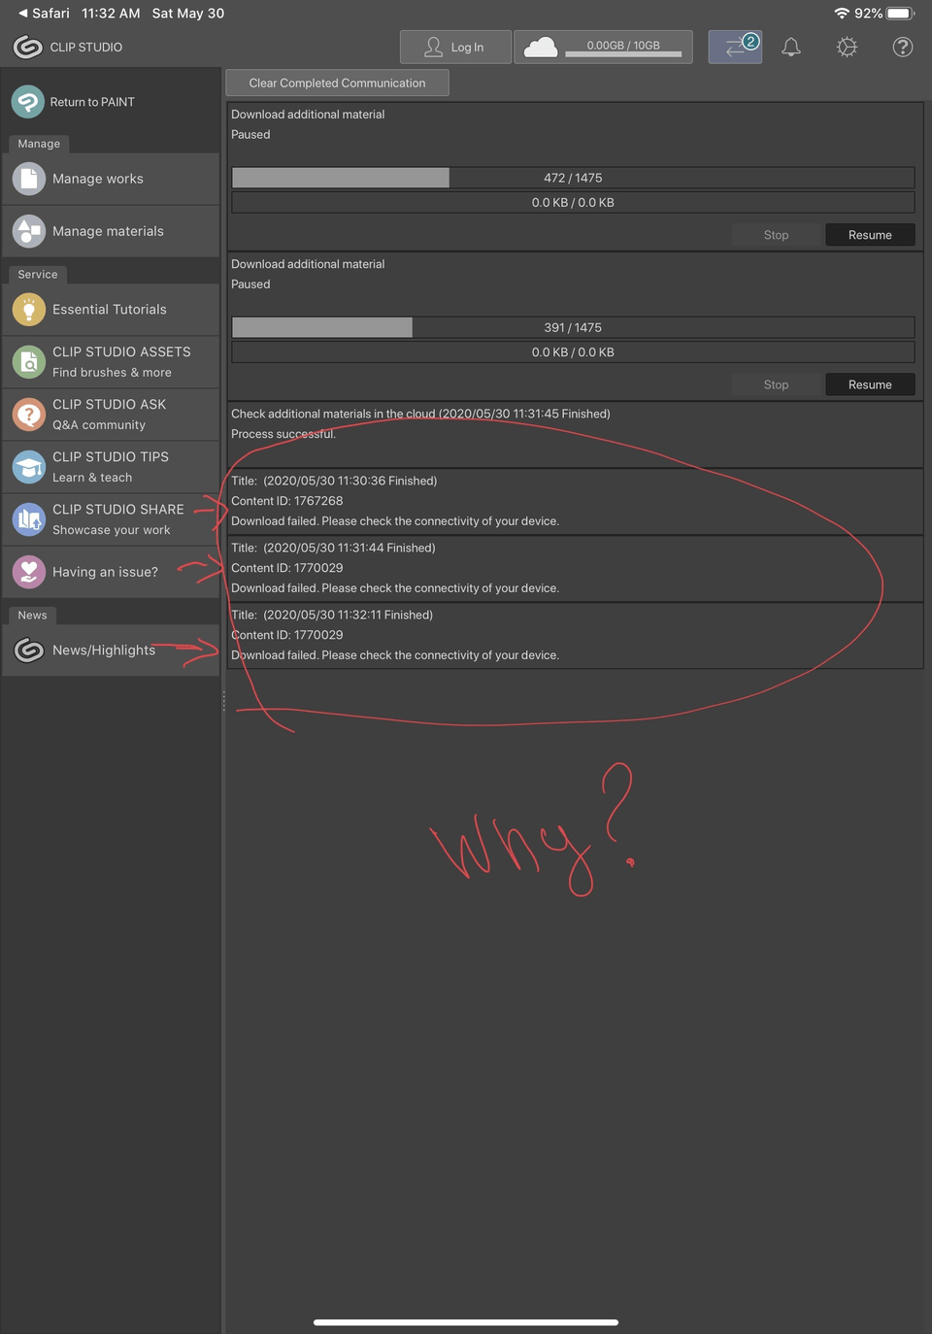Resume the 472 / 1475 download
The image size is (932, 1334).
pos(870,235)
